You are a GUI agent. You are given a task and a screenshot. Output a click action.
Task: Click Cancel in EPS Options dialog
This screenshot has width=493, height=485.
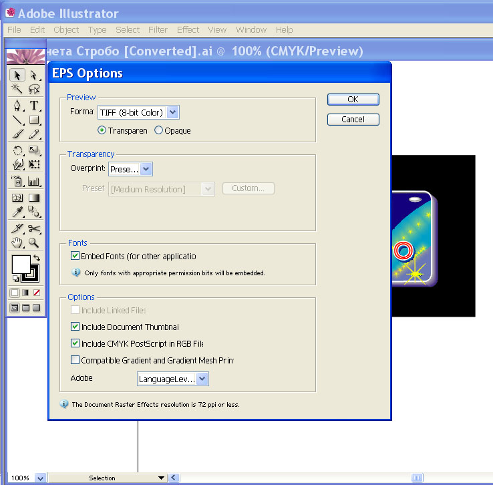353,120
